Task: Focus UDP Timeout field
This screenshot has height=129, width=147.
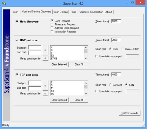Action: 116,40
